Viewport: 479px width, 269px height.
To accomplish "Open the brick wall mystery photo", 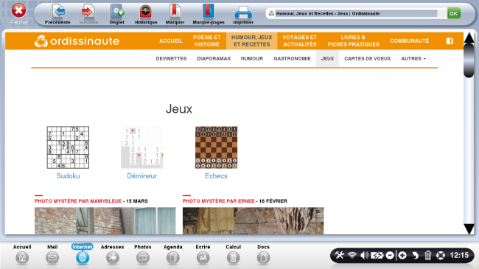I will tap(105, 220).
